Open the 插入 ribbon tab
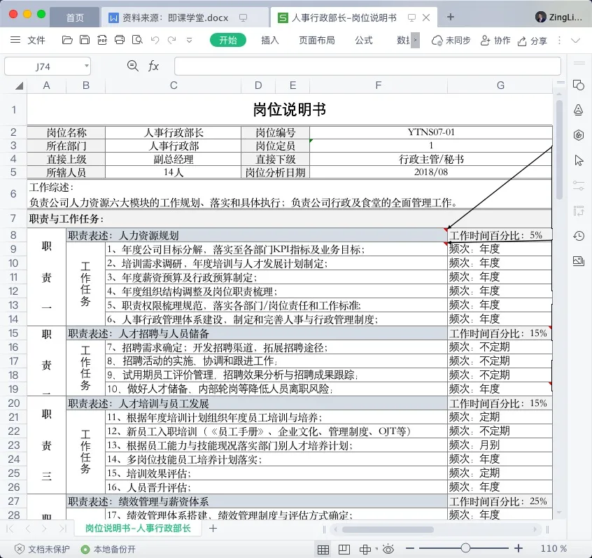Viewport: 592px width, 558px height. pos(270,41)
